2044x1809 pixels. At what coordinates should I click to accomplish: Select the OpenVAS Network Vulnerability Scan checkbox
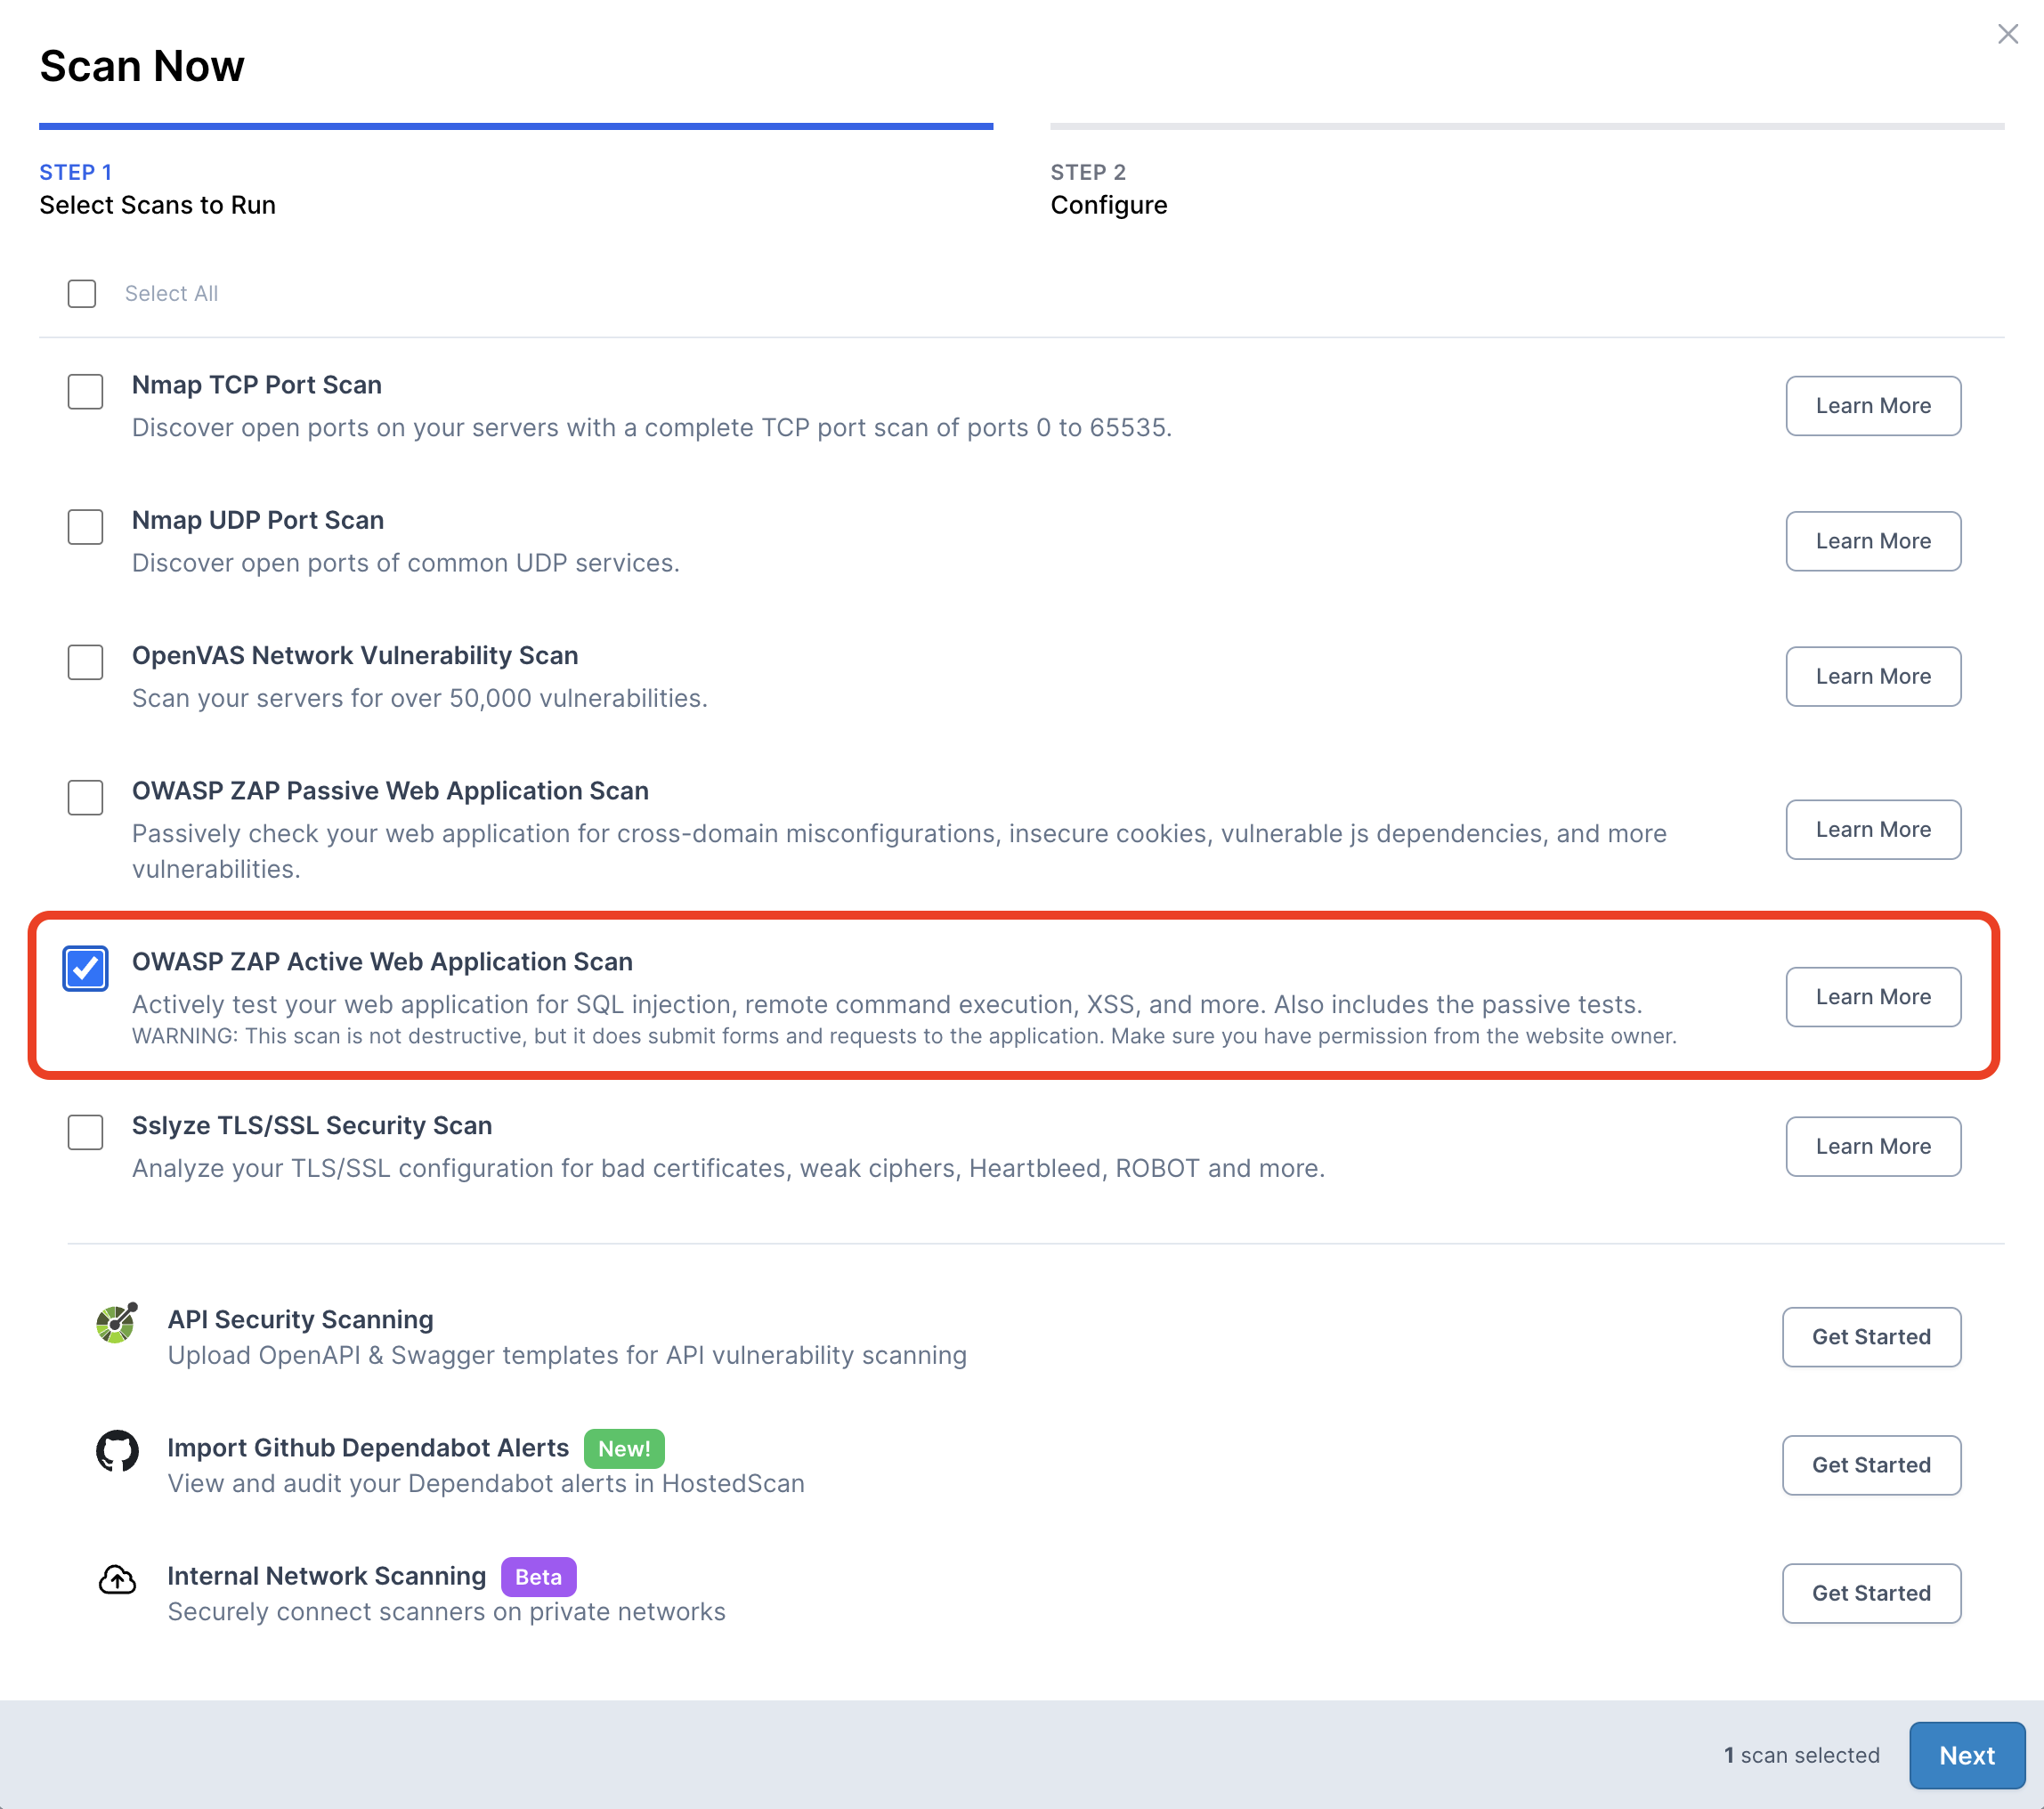(85, 661)
